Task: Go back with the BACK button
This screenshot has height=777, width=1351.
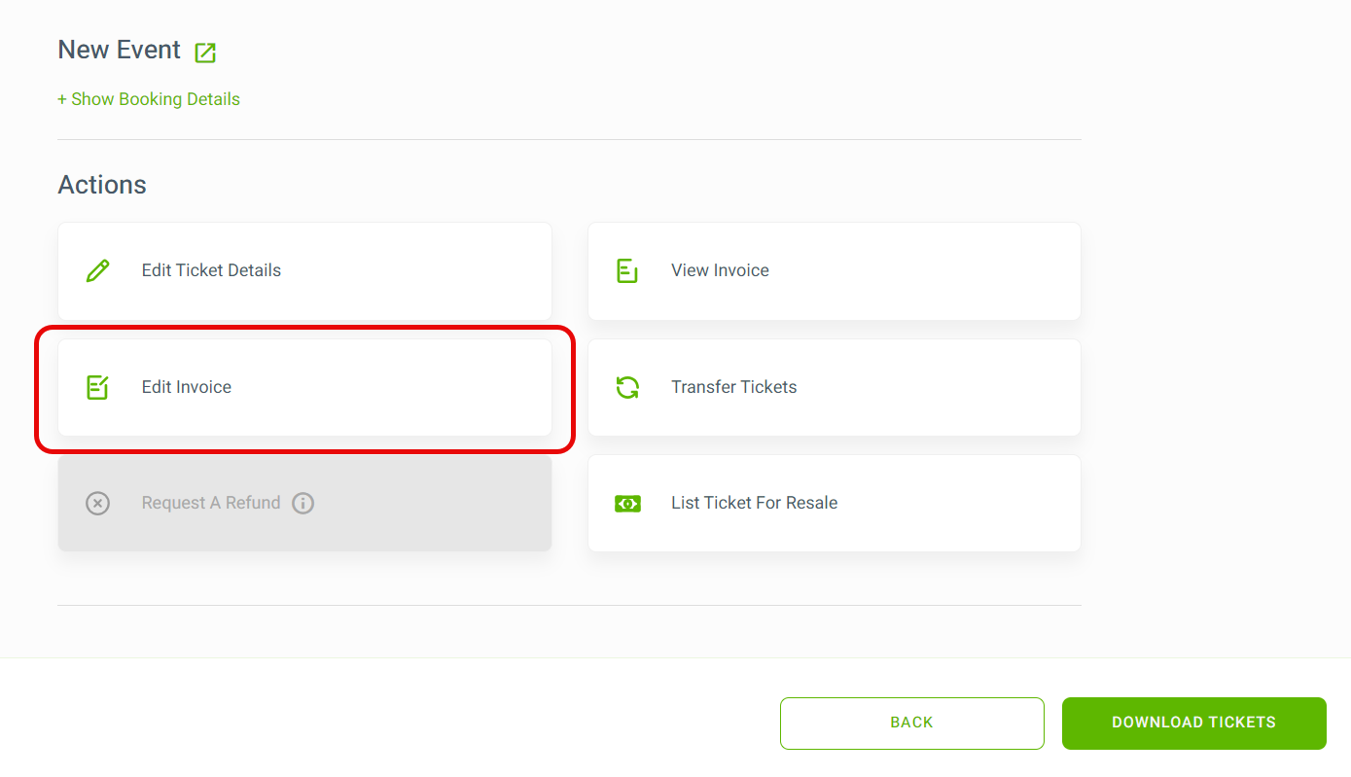Action: 912,723
